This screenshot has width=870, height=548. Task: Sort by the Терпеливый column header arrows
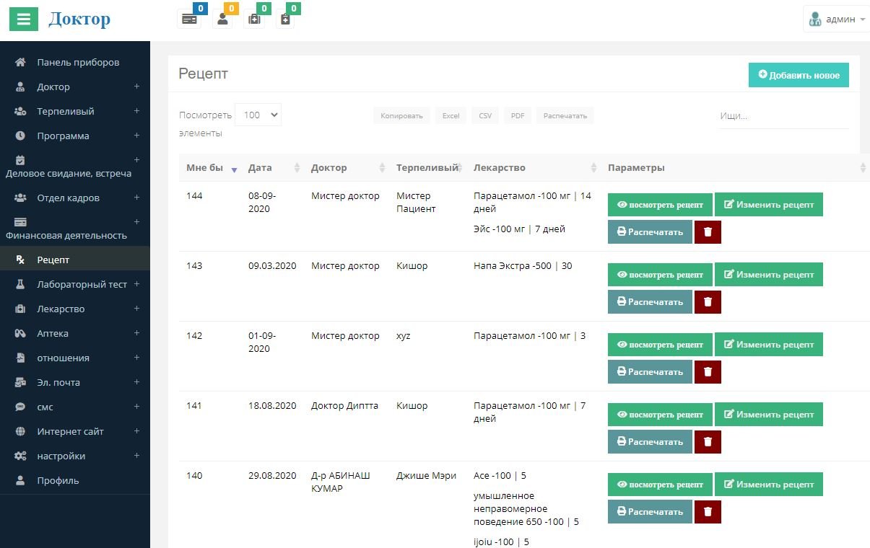pos(459,168)
